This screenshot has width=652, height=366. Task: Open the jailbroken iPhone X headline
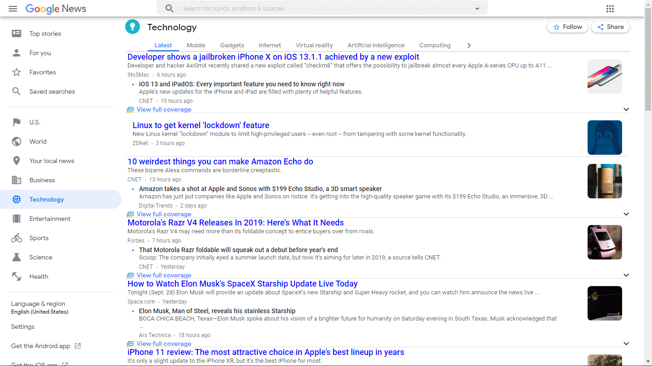click(x=273, y=57)
